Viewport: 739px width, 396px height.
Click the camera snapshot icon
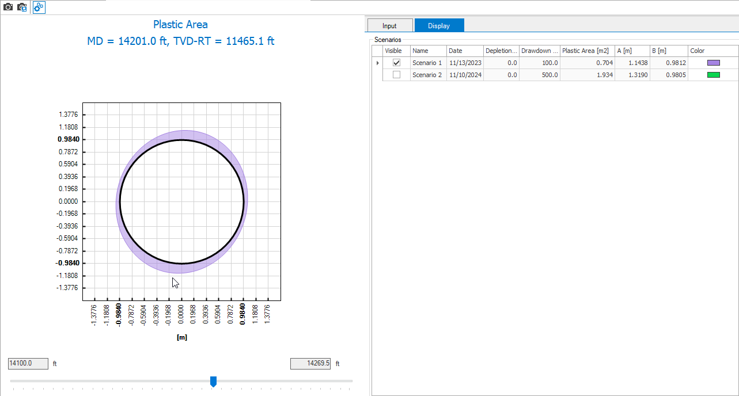[8, 7]
